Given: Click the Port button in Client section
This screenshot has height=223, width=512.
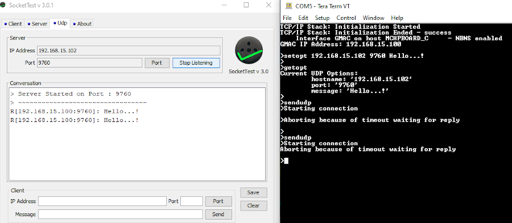Looking at the screenshot, I should coord(218,201).
